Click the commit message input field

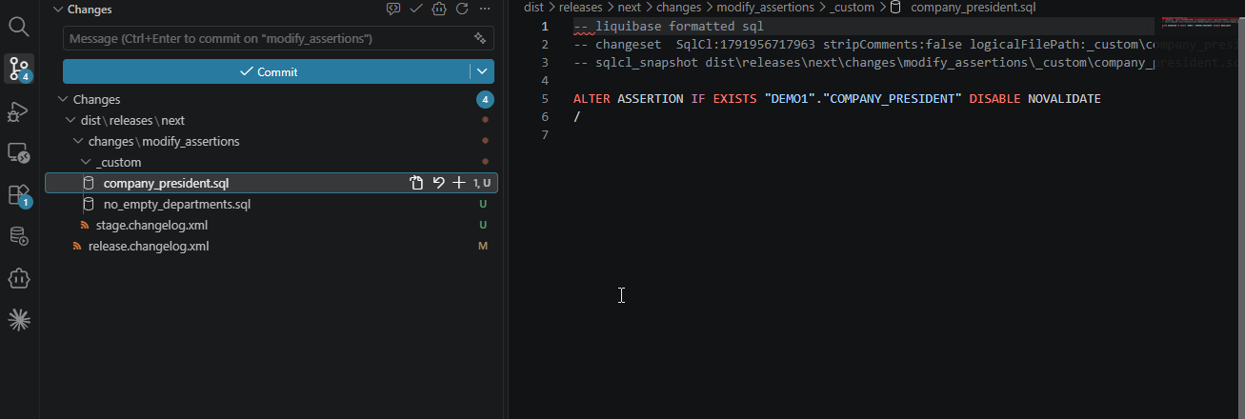click(x=267, y=38)
